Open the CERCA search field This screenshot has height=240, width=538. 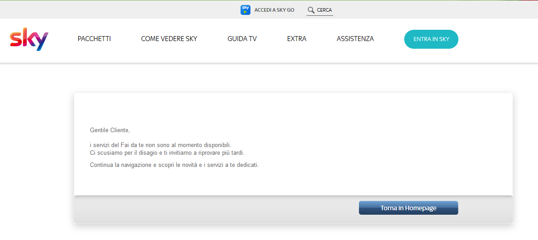320,10
